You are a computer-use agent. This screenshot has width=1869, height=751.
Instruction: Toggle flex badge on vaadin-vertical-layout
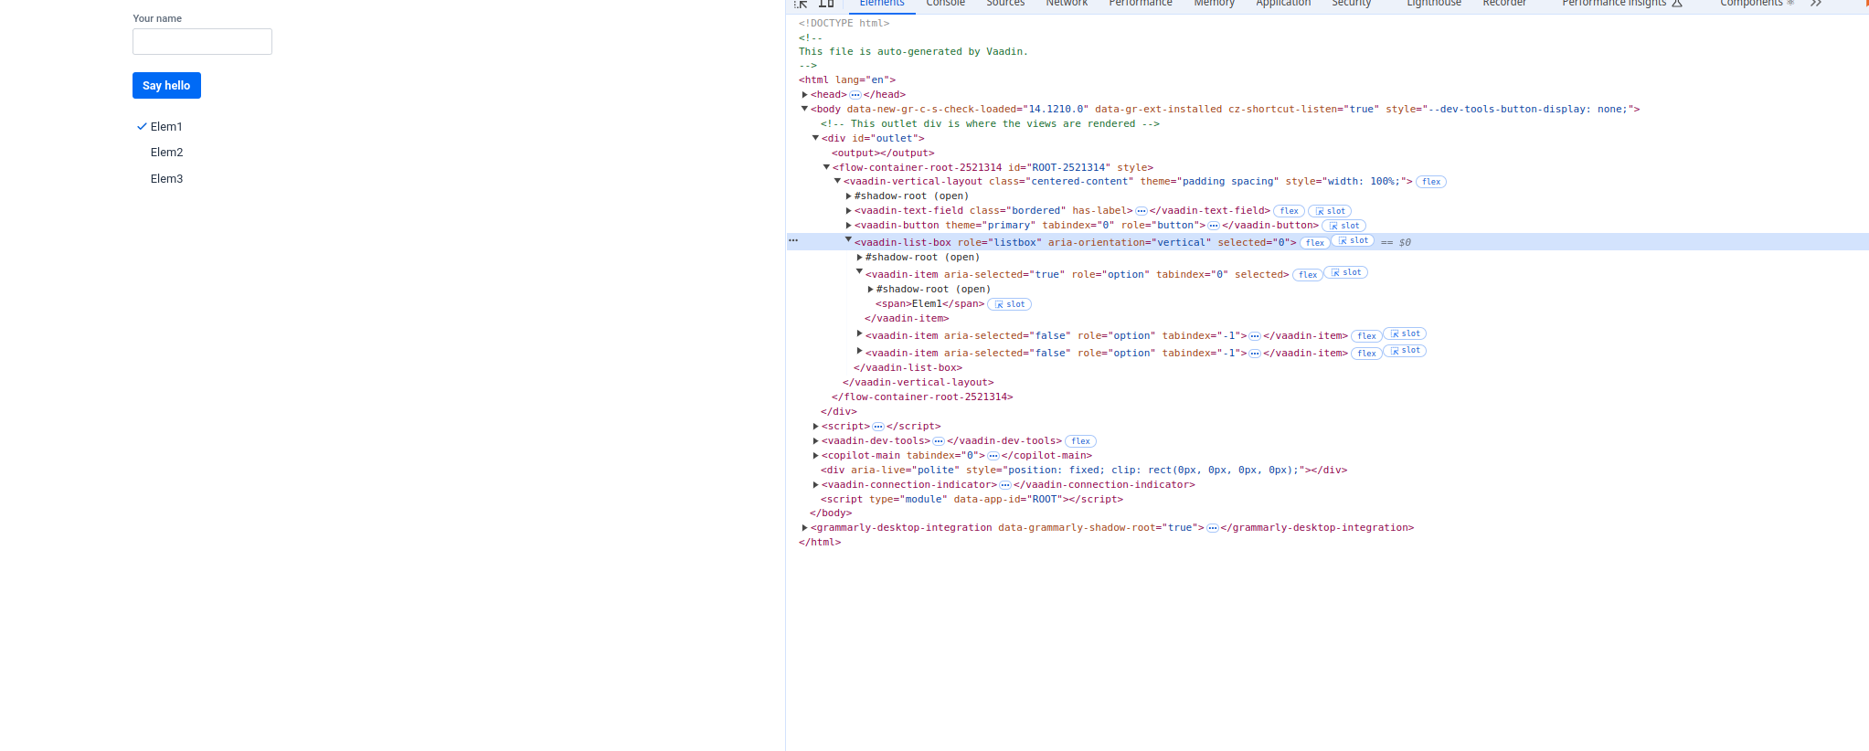(x=1431, y=182)
